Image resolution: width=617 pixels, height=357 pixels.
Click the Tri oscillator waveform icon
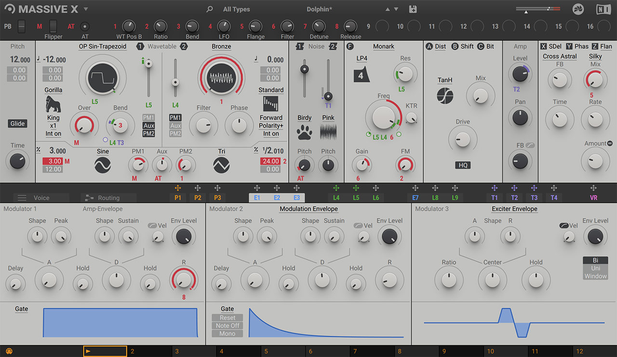point(221,165)
